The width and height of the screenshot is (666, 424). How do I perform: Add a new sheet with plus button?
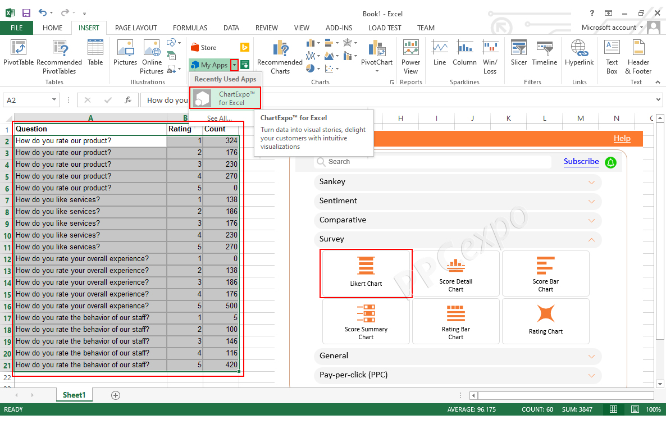pyautogui.click(x=116, y=395)
